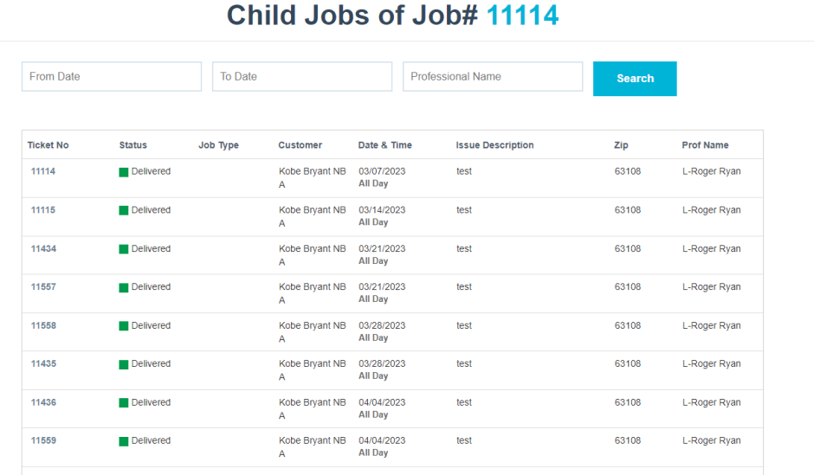Open ticket 11559 link
This screenshot has height=475, width=814.
pos(43,441)
